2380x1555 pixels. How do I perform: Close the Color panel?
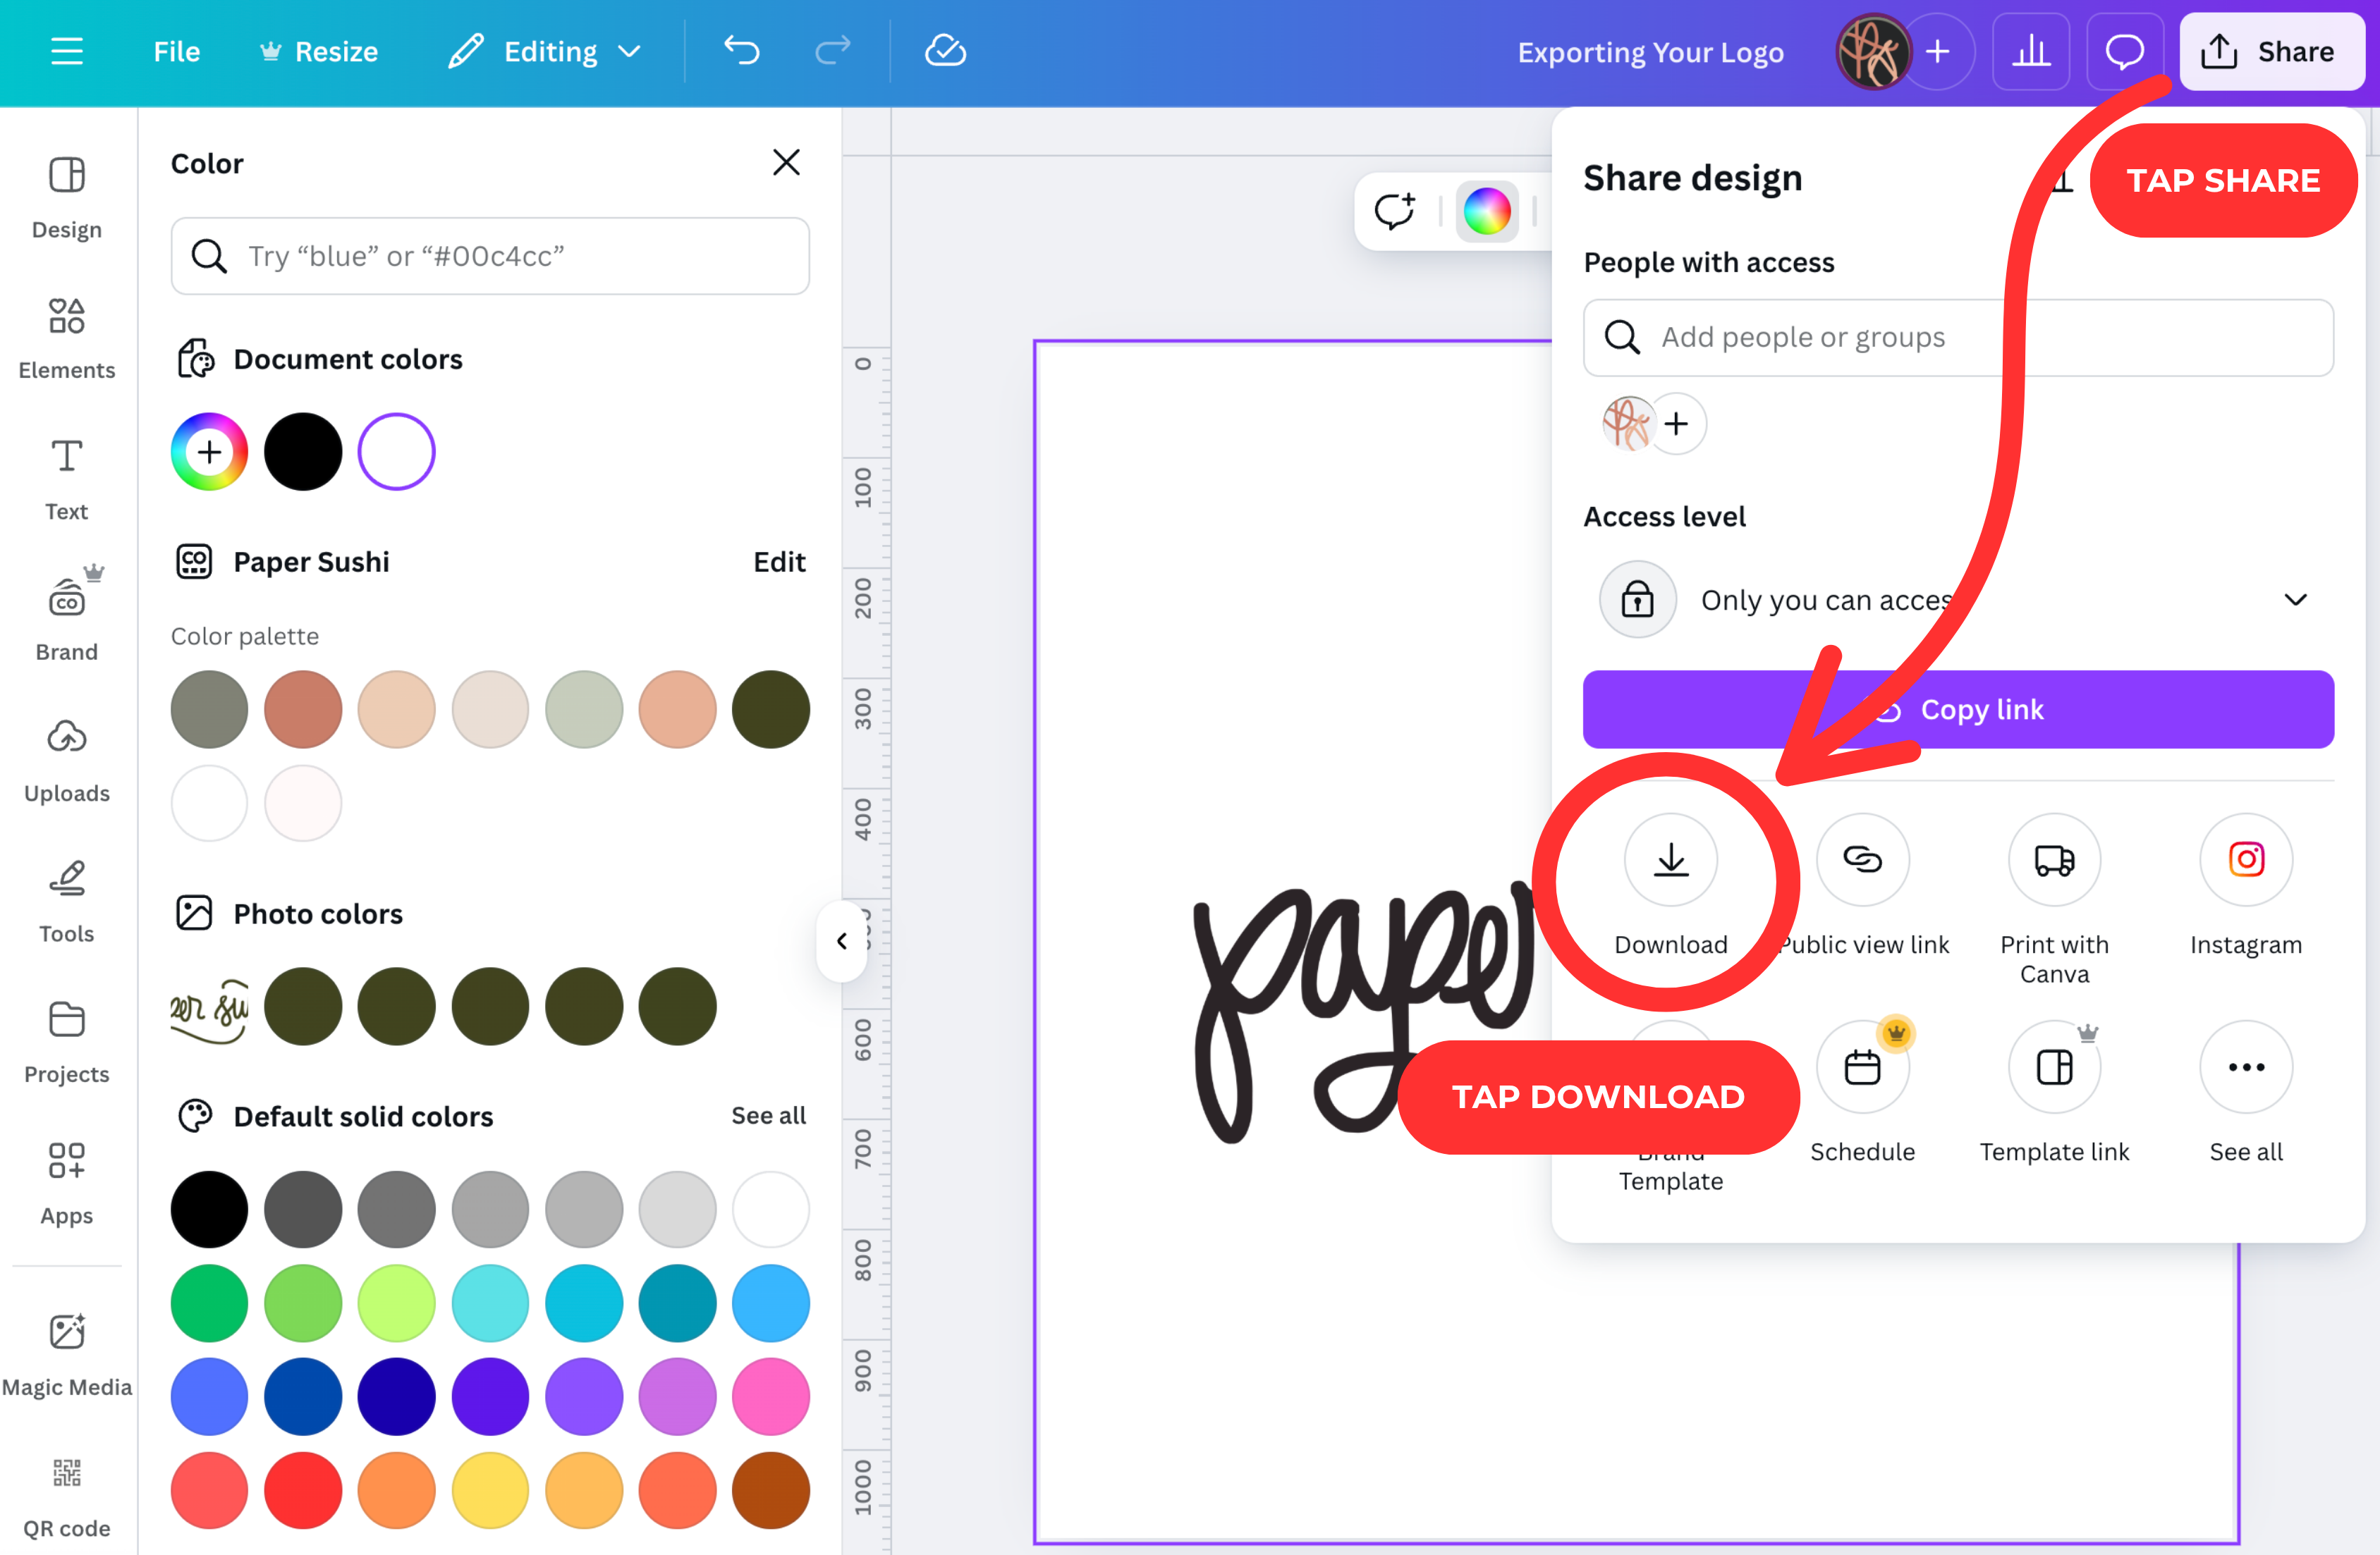786,162
